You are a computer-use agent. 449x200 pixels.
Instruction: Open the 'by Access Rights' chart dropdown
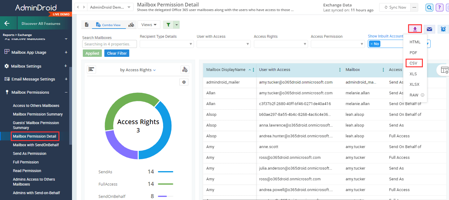(138, 70)
